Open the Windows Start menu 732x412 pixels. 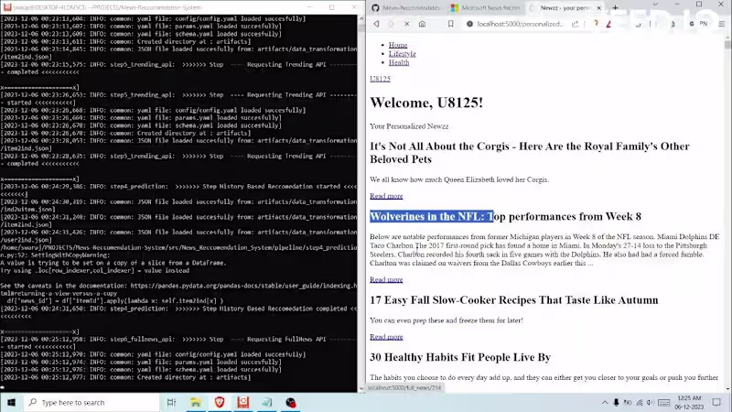click(11, 402)
